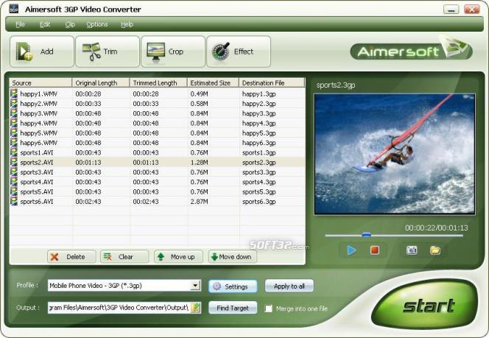Select the happy2.WMV row
Screen dimensions: 489x338
click(x=157, y=103)
